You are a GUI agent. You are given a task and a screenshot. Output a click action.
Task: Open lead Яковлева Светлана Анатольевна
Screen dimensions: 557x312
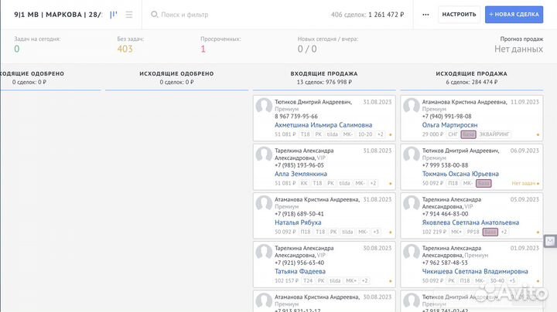coord(470,222)
